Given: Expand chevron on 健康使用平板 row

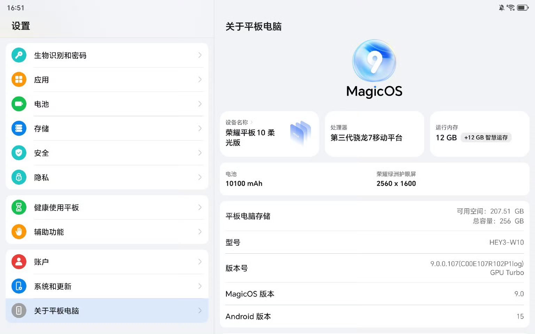Looking at the screenshot, I should point(200,207).
